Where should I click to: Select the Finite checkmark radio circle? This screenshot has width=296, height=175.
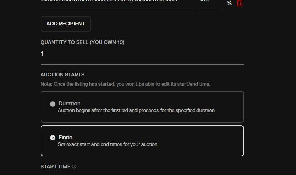(x=52, y=138)
